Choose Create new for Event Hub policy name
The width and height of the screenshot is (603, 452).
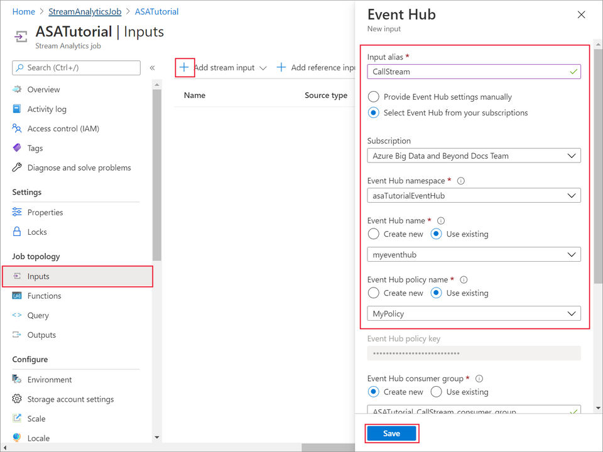[373, 293]
